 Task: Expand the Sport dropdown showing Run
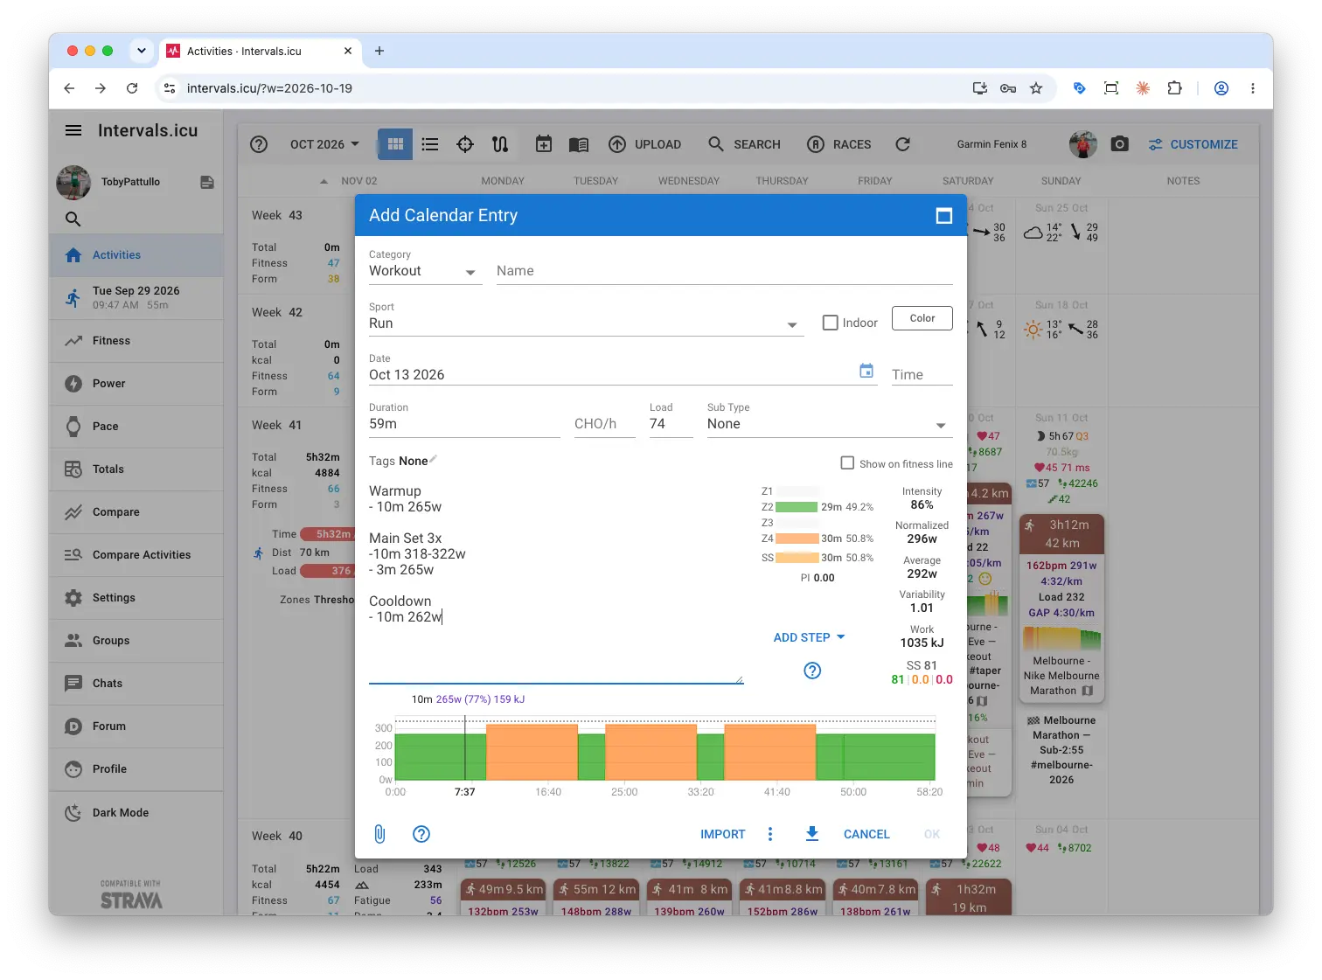tap(586, 323)
